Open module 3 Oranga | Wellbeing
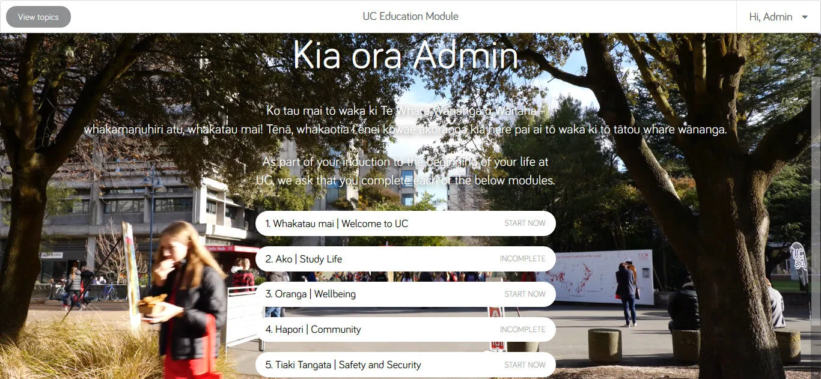The height and width of the screenshot is (379, 821). coord(406,294)
